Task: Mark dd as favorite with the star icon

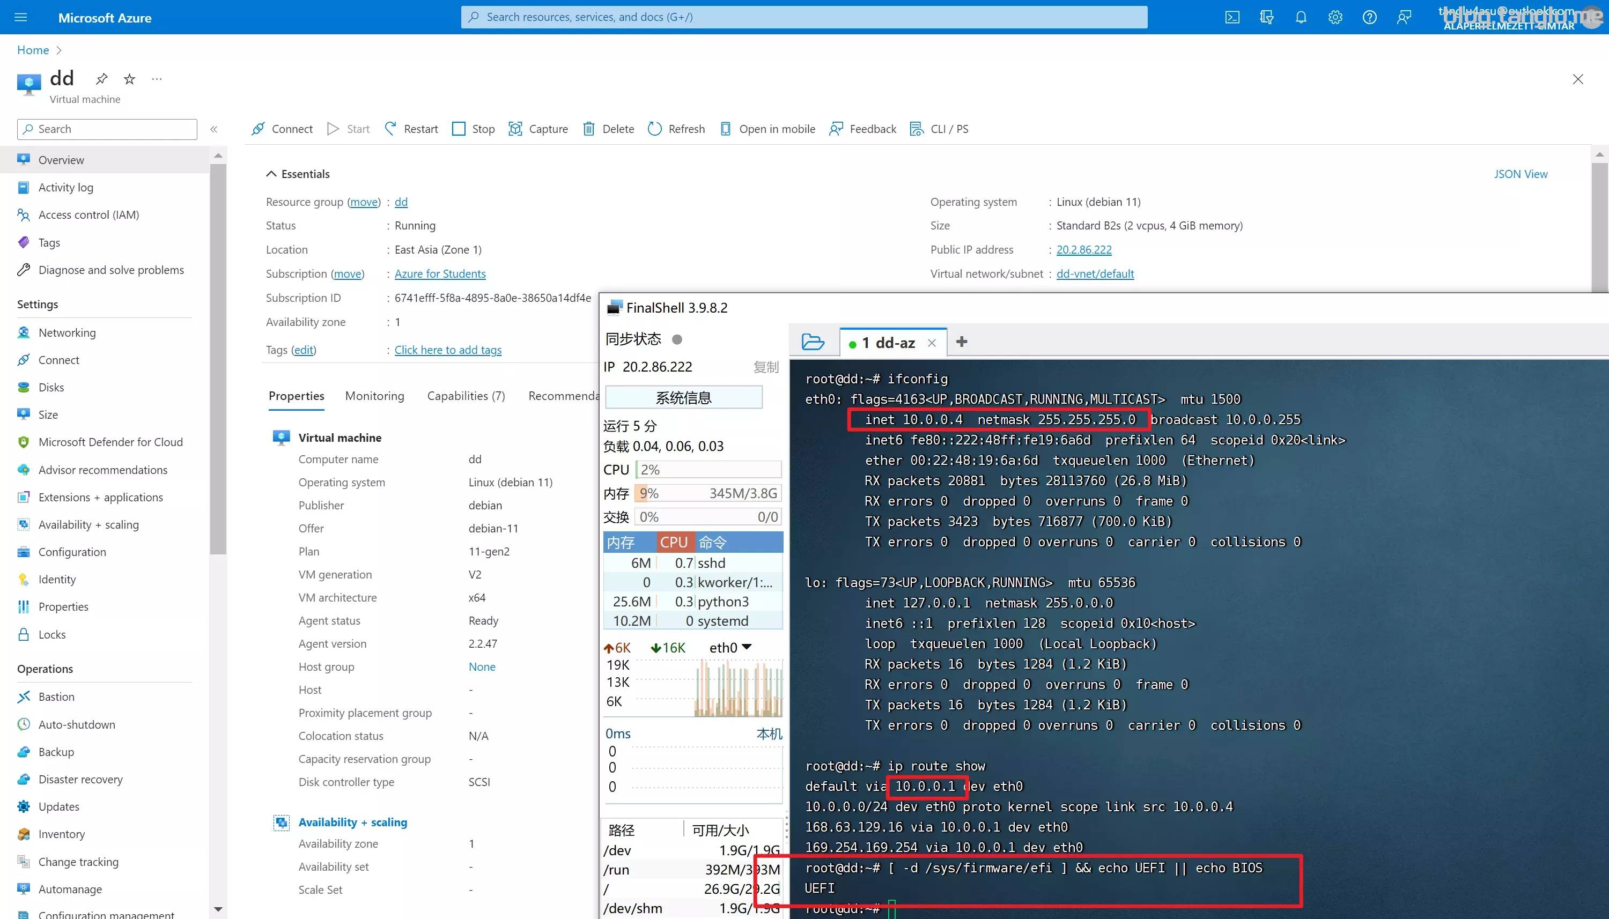Action: pyautogui.click(x=129, y=79)
